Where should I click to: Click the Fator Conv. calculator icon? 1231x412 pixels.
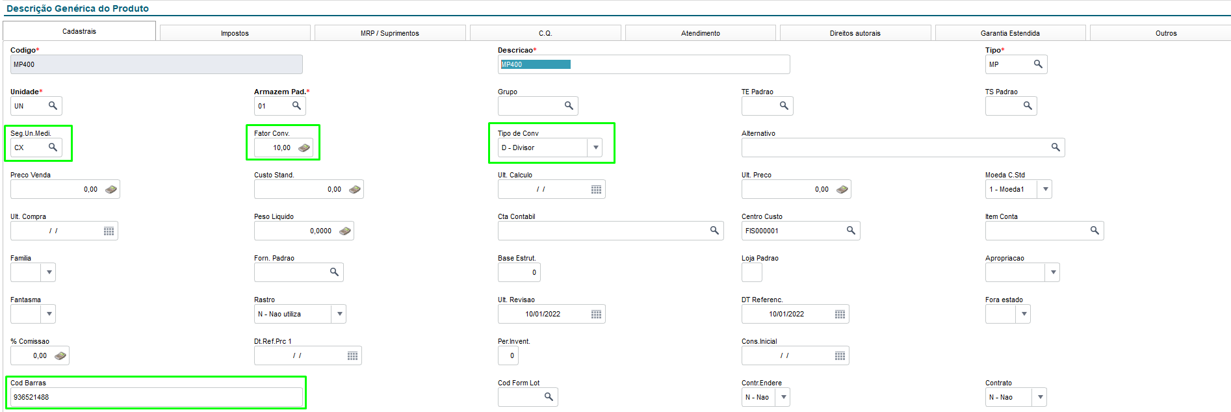[x=304, y=148]
